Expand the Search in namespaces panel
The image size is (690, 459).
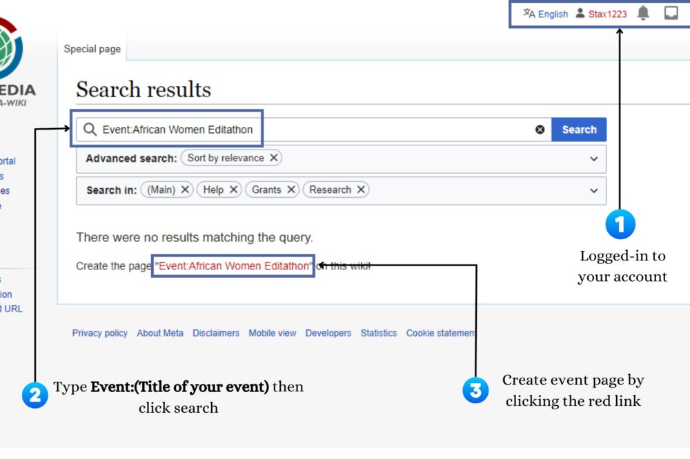(593, 190)
